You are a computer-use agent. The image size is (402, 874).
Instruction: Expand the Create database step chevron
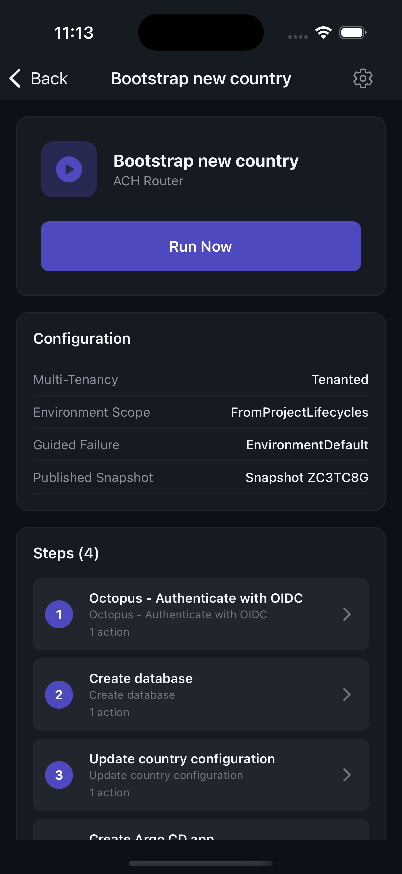pos(346,695)
